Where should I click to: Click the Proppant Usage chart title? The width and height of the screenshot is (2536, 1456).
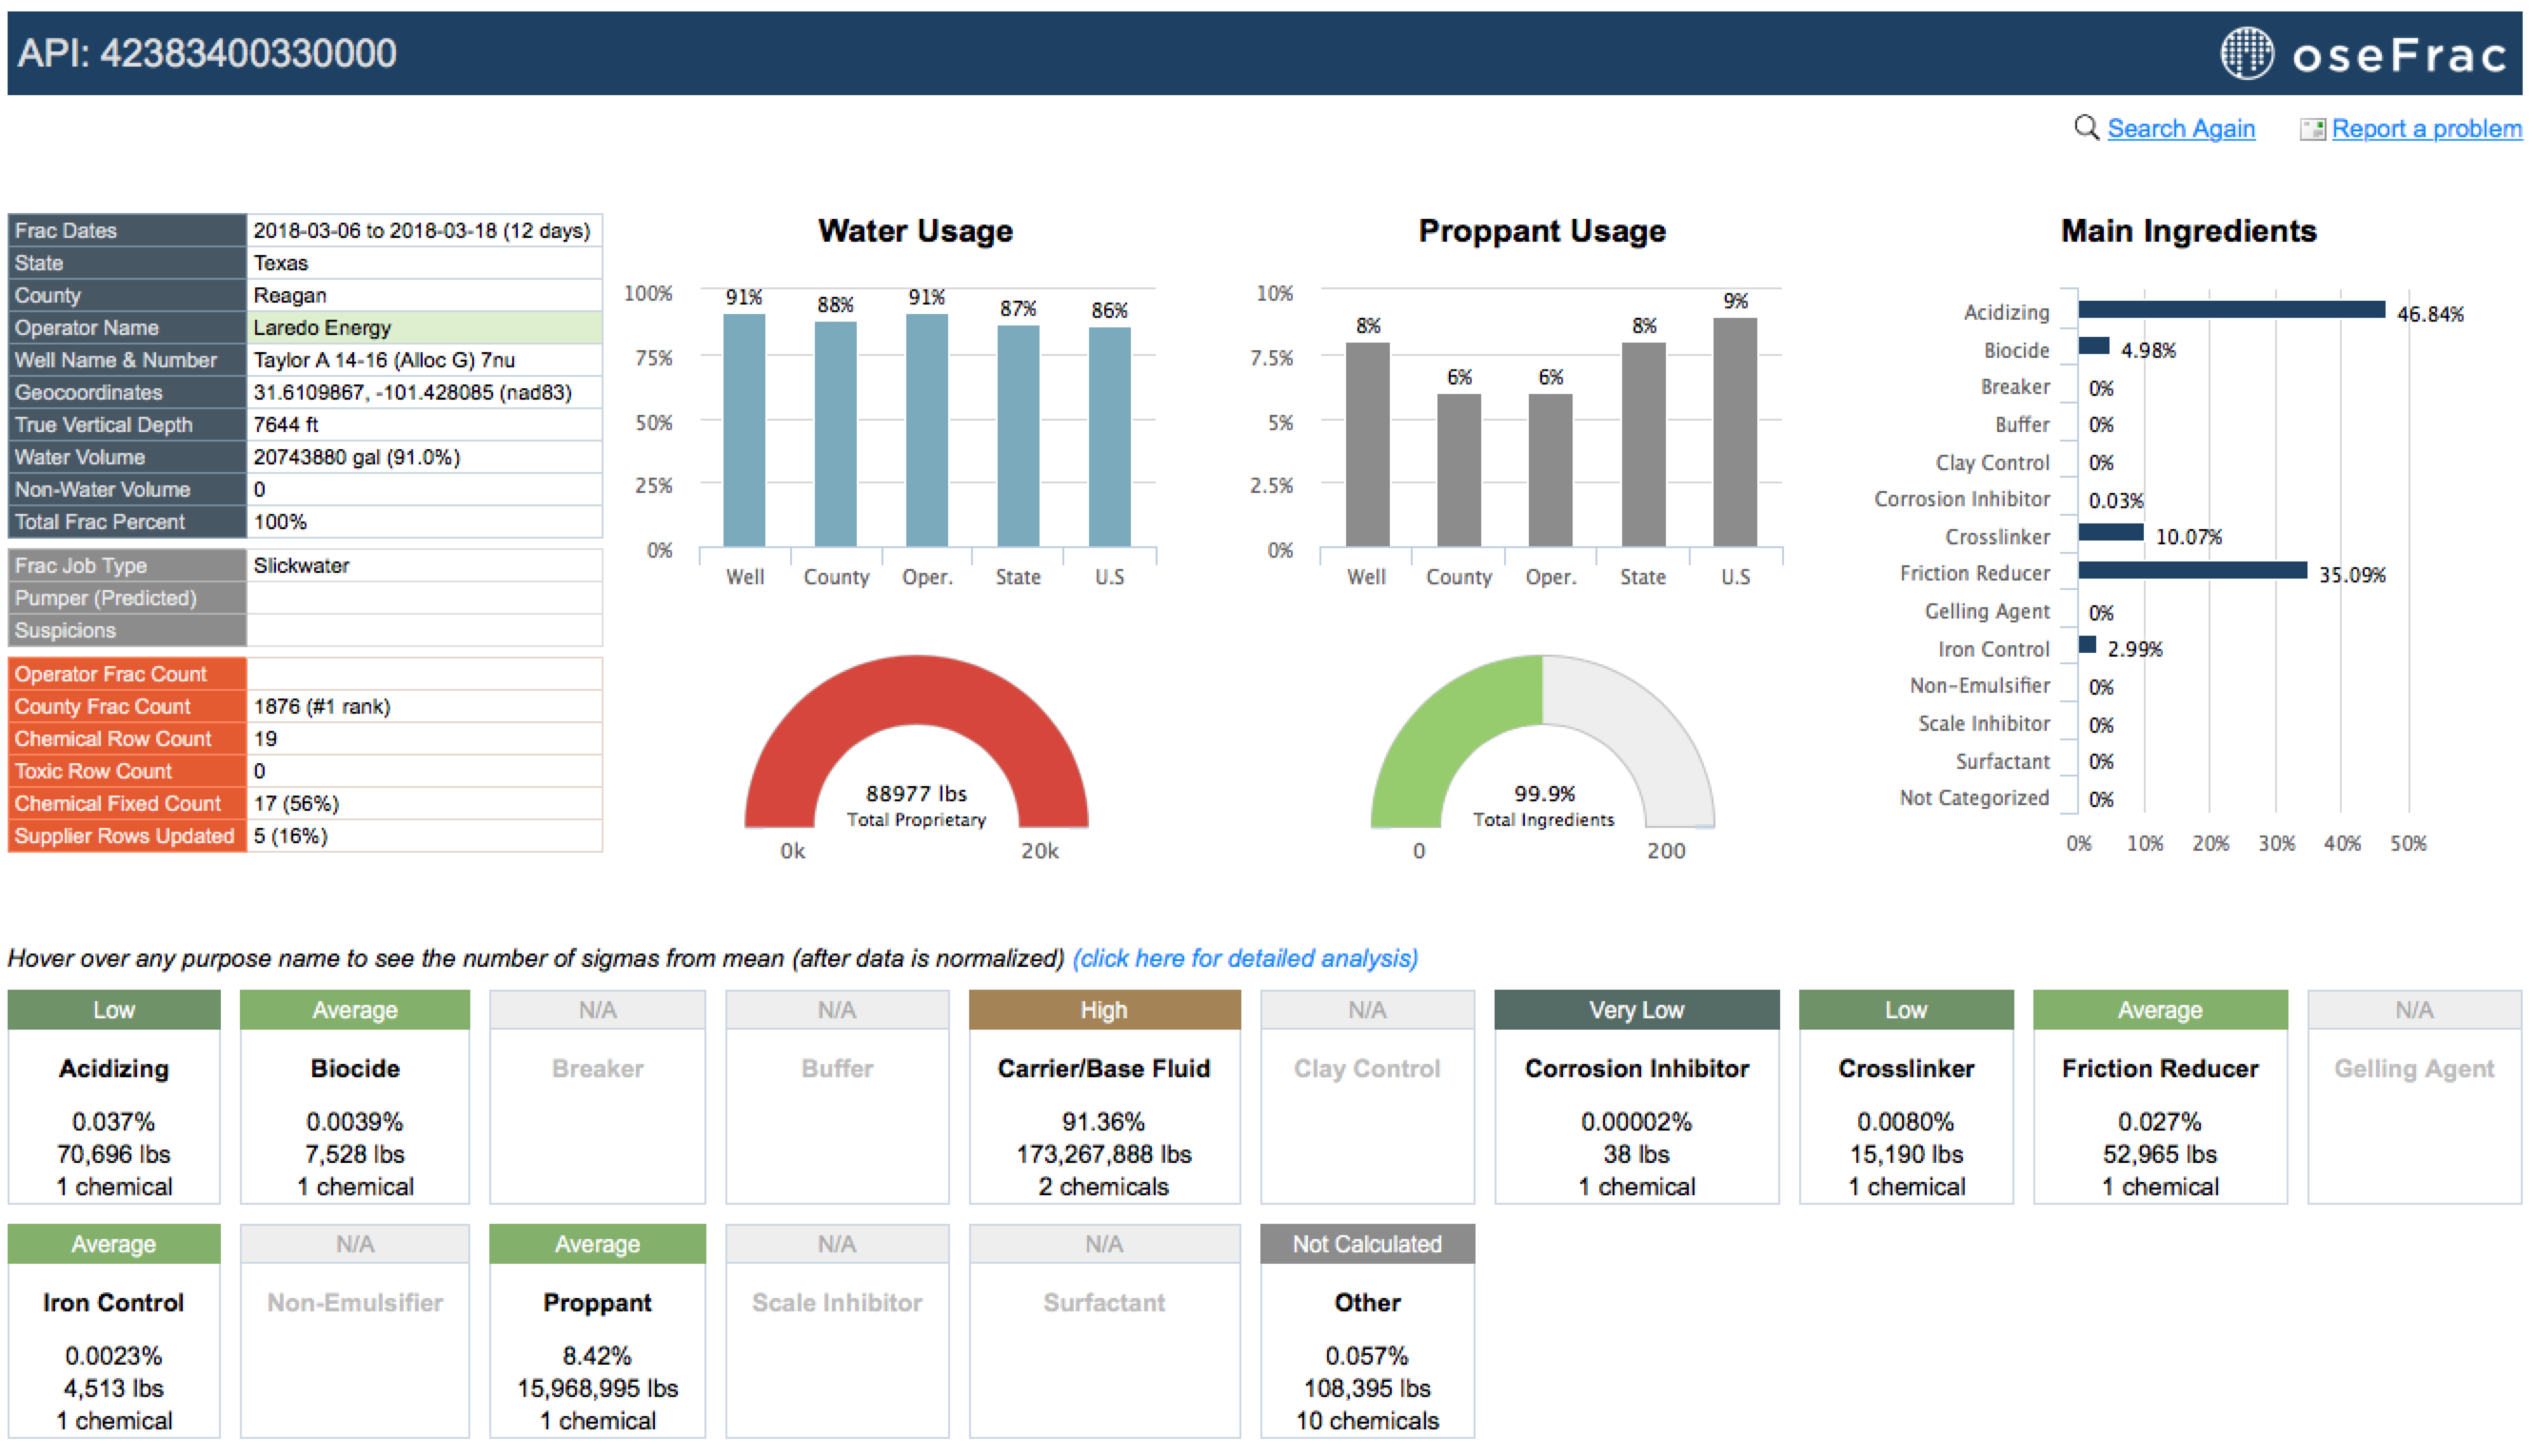coord(1542,231)
